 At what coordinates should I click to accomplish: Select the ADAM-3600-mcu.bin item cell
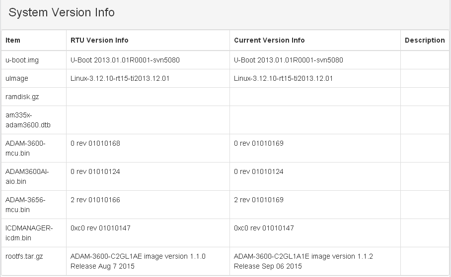point(25,148)
